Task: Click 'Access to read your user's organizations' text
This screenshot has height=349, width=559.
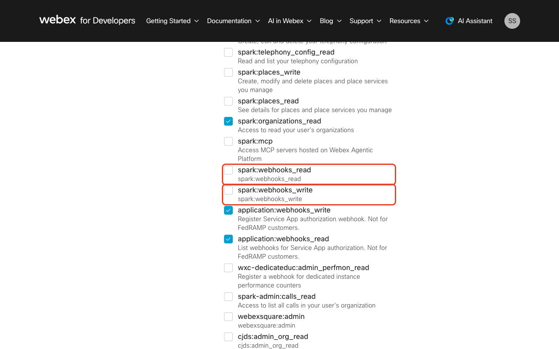Action: click(296, 130)
